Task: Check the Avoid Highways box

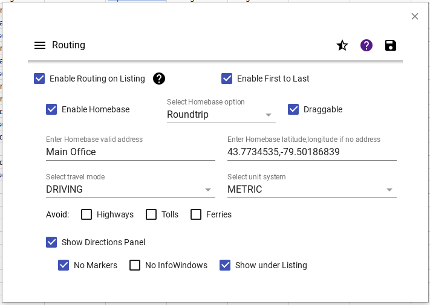Action: (x=87, y=214)
